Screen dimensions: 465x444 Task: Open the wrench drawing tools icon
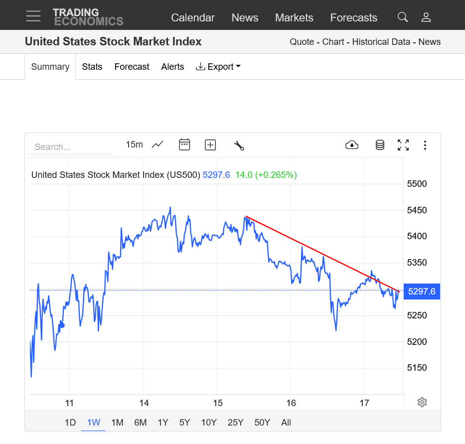click(239, 146)
